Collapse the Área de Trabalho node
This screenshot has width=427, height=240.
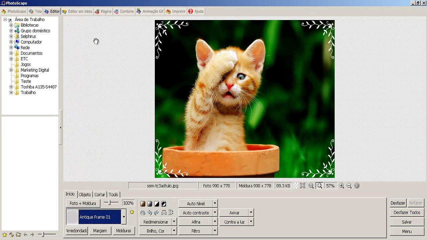click(x=5, y=20)
